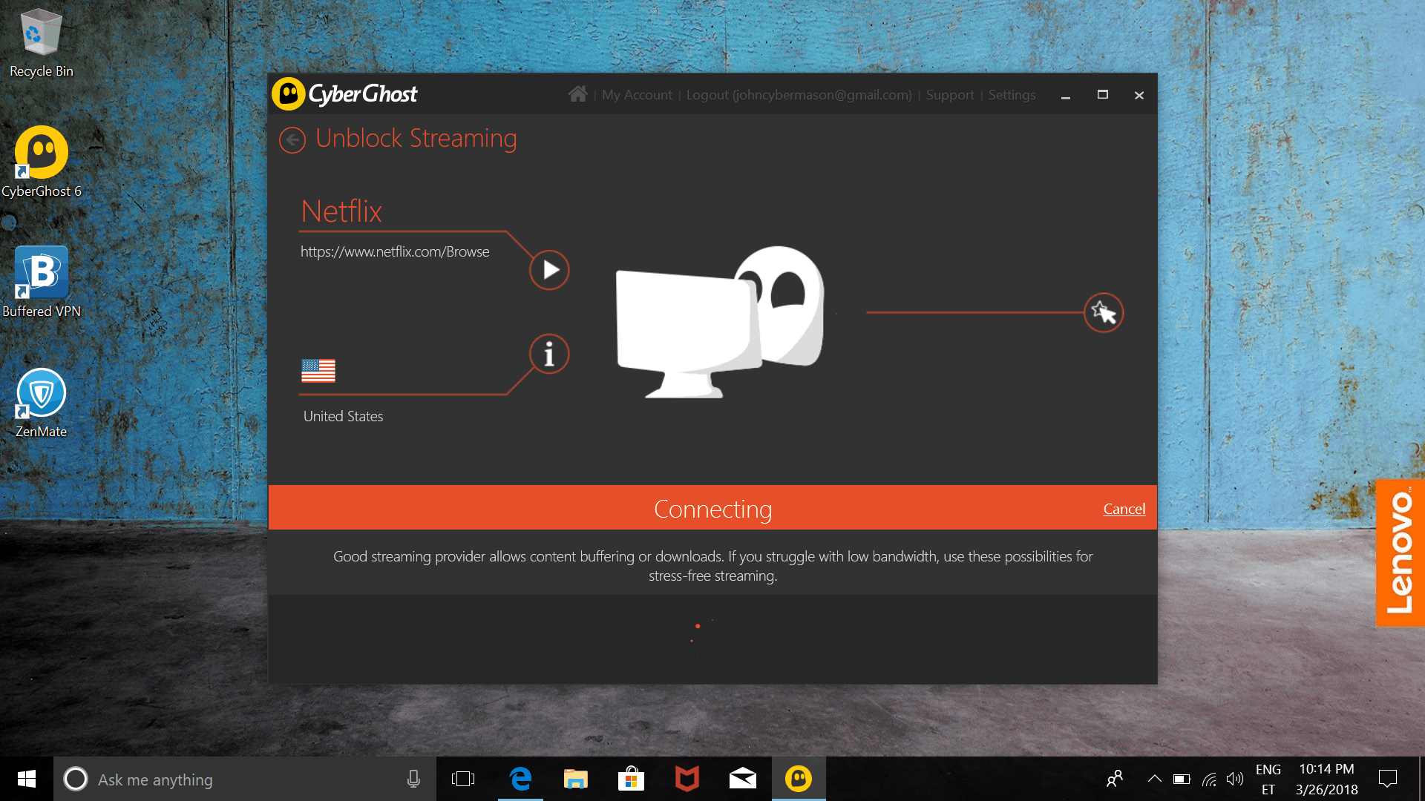Screen dimensions: 1425x801
Task: Open Mail app from taskbar
Action: click(742, 779)
